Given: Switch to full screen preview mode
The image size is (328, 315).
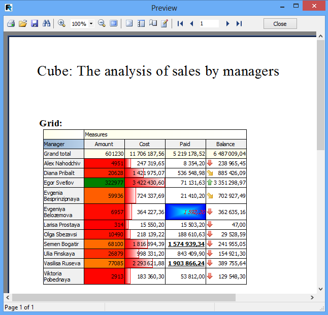Looking at the screenshot, I should point(114,24).
